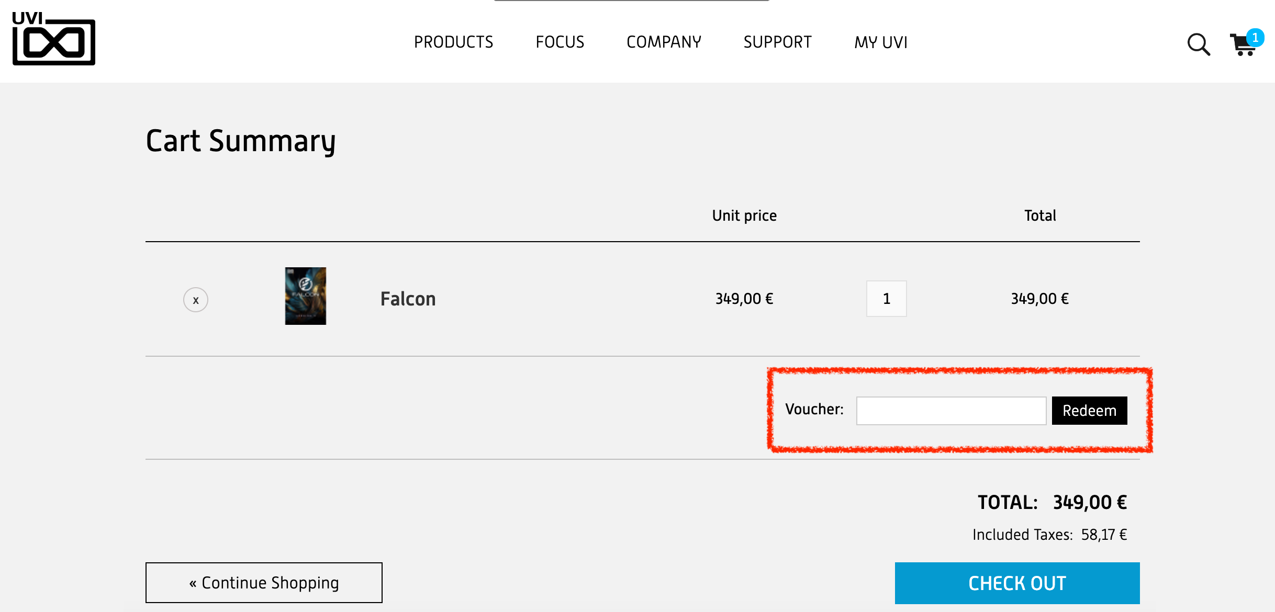Remove Falcon with the x button
Image resolution: width=1275 pixels, height=612 pixels.
(196, 300)
